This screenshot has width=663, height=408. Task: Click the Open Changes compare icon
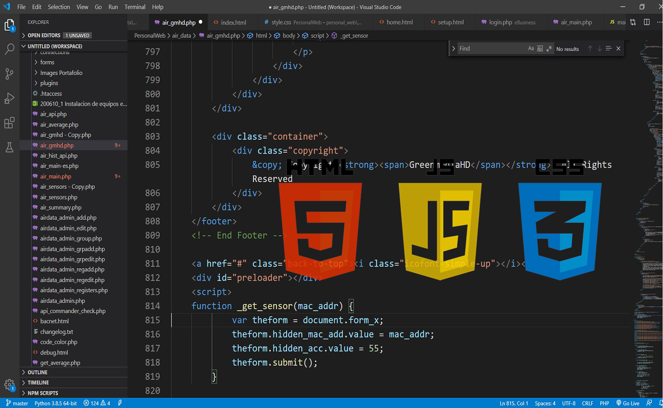tap(633, 22)
